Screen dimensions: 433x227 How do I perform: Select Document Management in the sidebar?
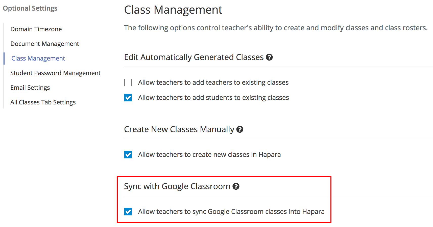click(x=45, y=43)
